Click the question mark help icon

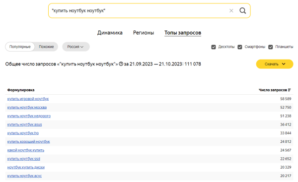click(121, 64)
